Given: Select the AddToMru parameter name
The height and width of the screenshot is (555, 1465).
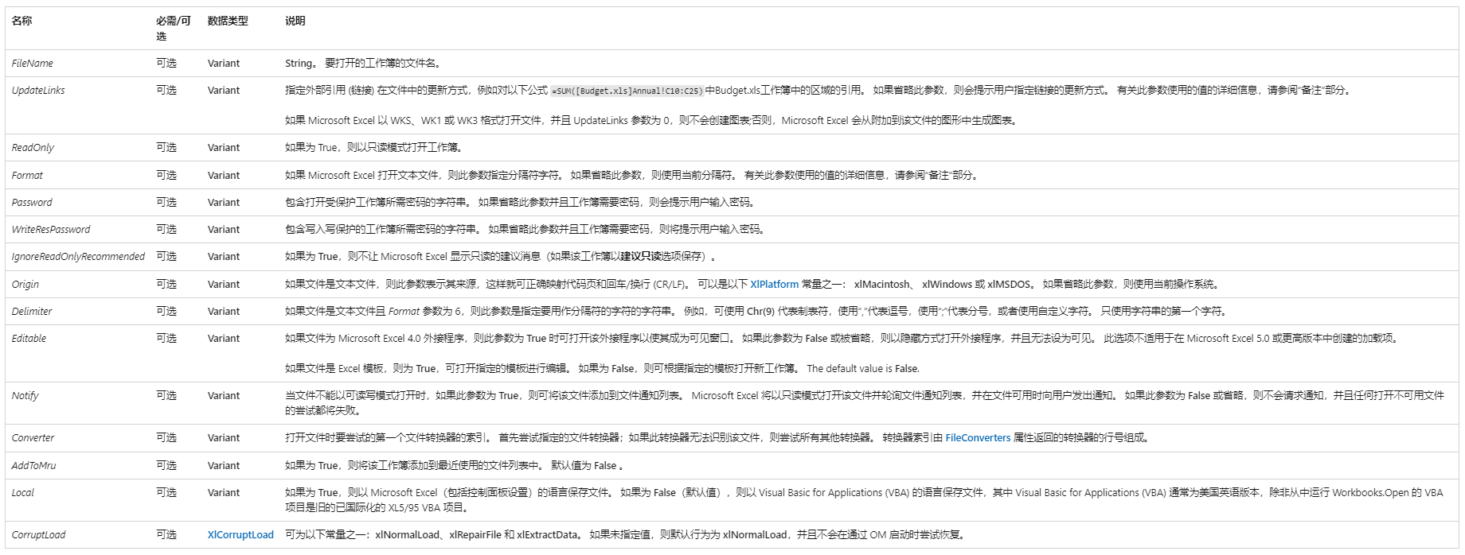Looking at the screenshot, I should pyautogui.click(x=33, y=466).
